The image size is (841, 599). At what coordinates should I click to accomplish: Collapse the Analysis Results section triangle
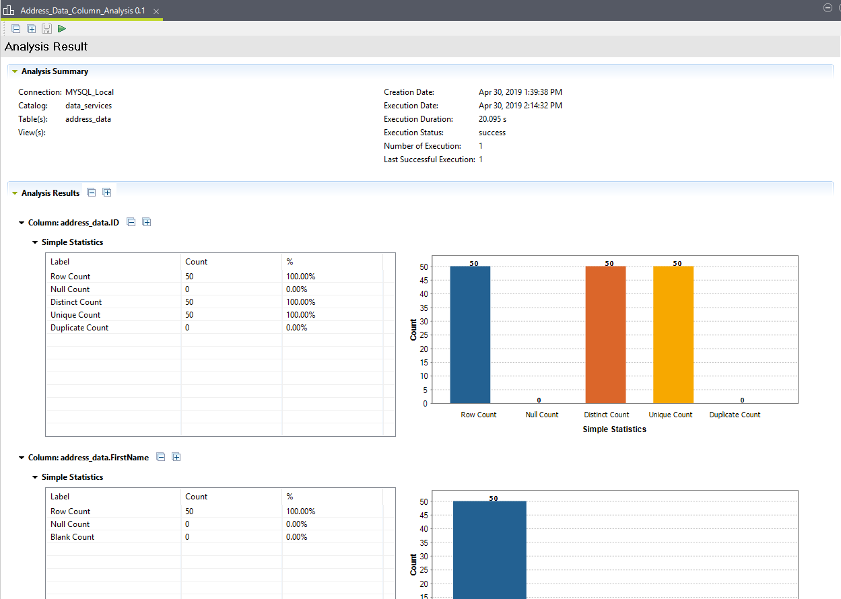pos(15,192)
